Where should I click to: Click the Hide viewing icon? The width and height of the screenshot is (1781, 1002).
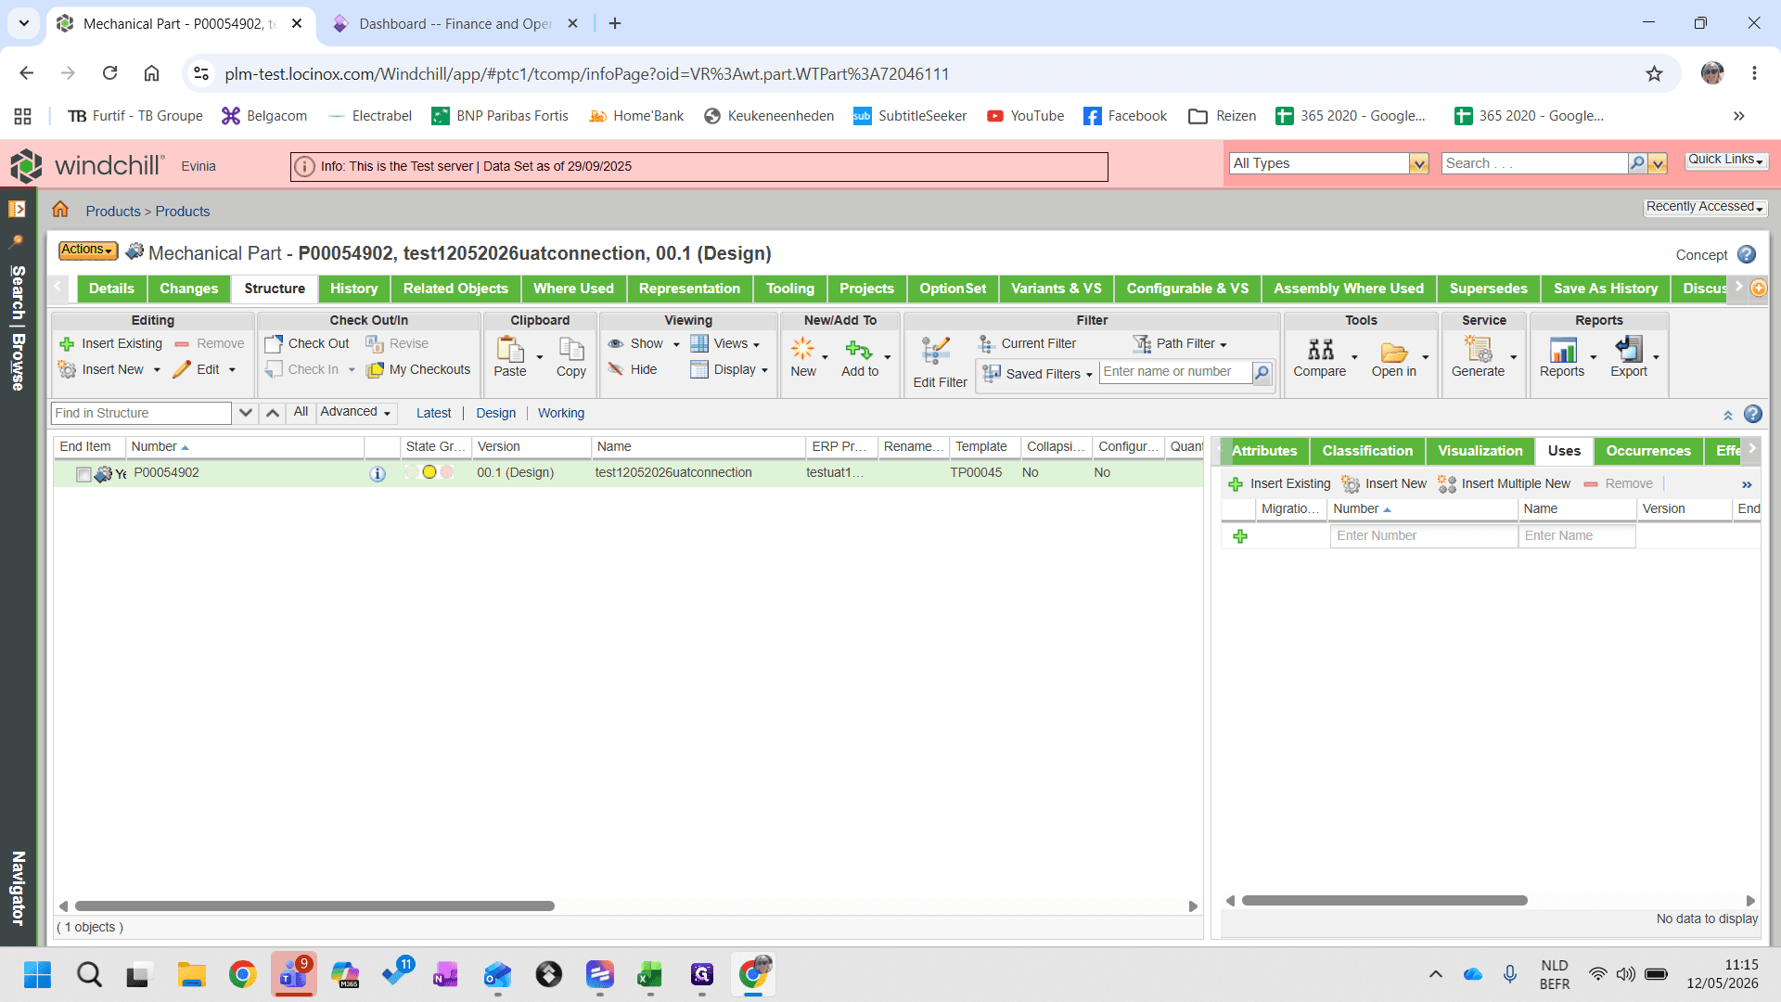click(x=615, y=369)
